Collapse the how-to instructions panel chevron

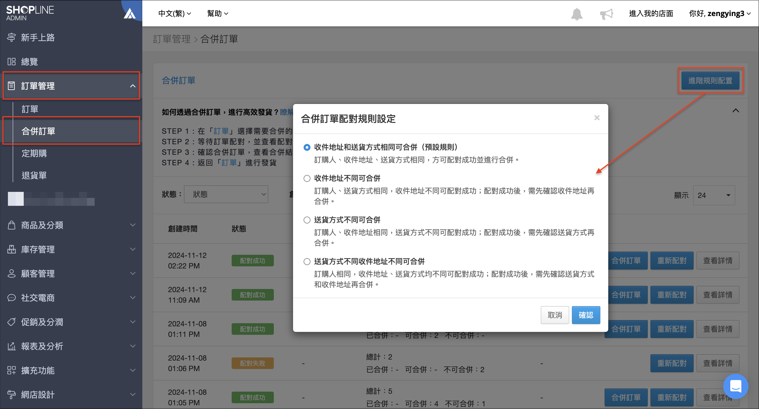pyautogui.click(x=736, y=111)
